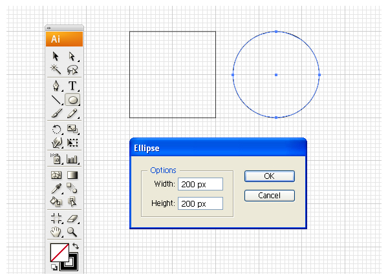388x277 pixels.
Task: Select the Direct Selection tool white arrow
Action: pyautogui.click(x=72, y=57)
